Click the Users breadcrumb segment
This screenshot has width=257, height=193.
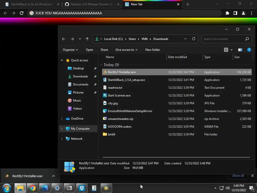[132, 39]
